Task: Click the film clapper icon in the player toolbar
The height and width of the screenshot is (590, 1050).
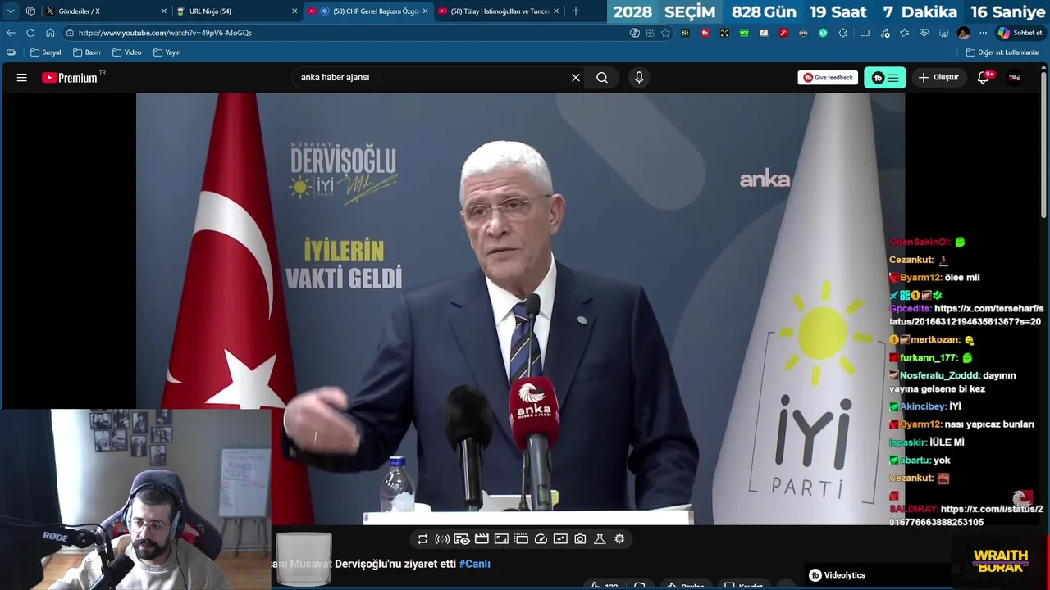Action: [482, 539]
